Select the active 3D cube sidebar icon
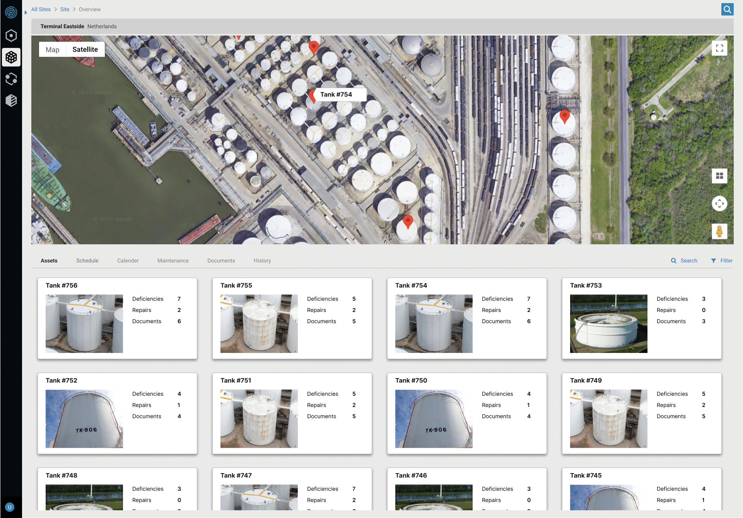743x518 pixels. pyautogui.click(x=11, y=57)
